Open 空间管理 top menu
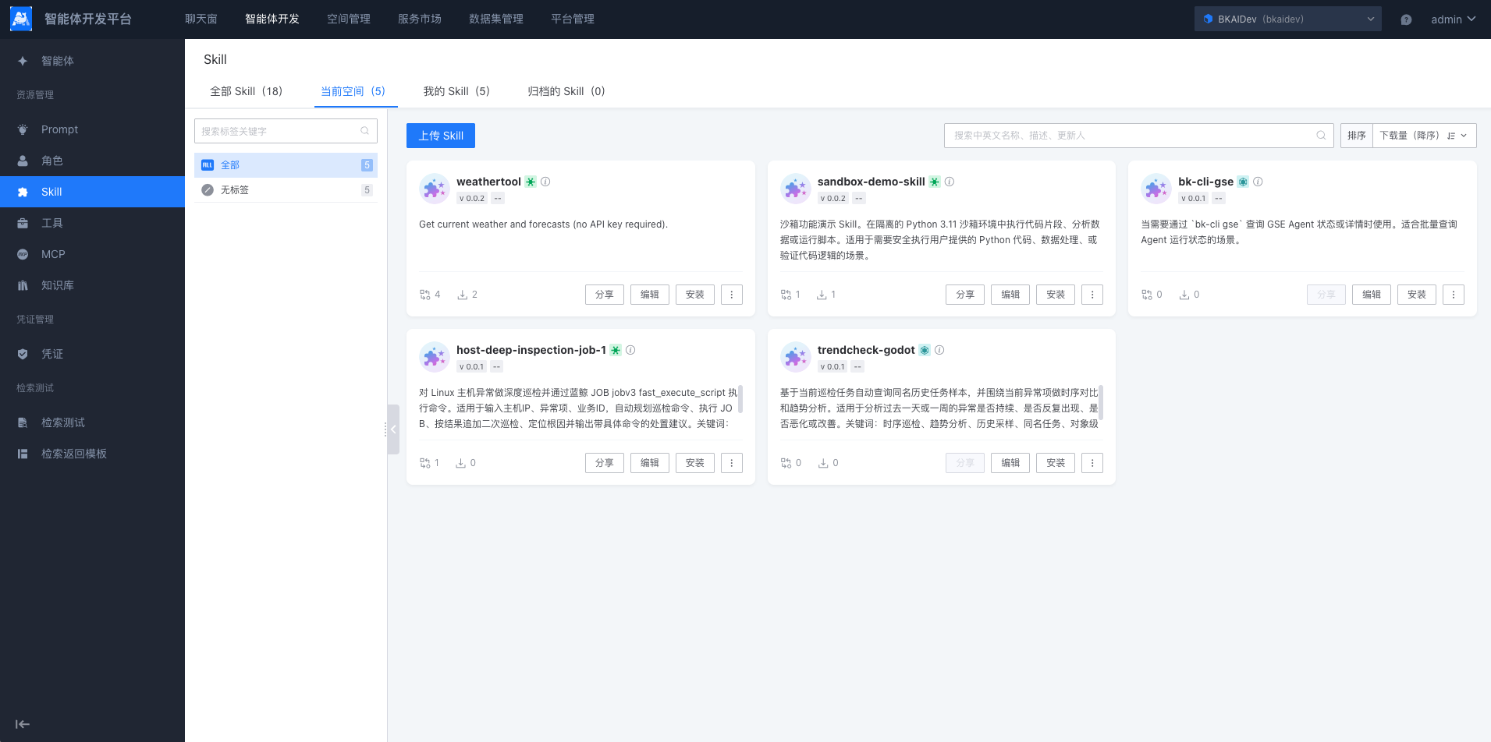 (x=349, y=19)
